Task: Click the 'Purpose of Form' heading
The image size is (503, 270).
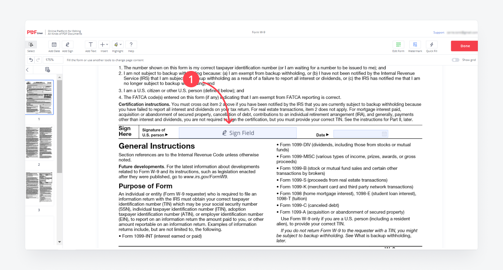Action: [146, 186]
